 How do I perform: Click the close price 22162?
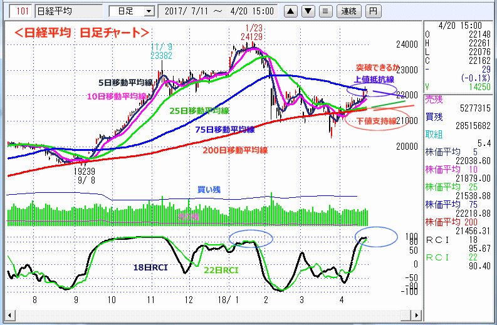[x=479, y=60]
